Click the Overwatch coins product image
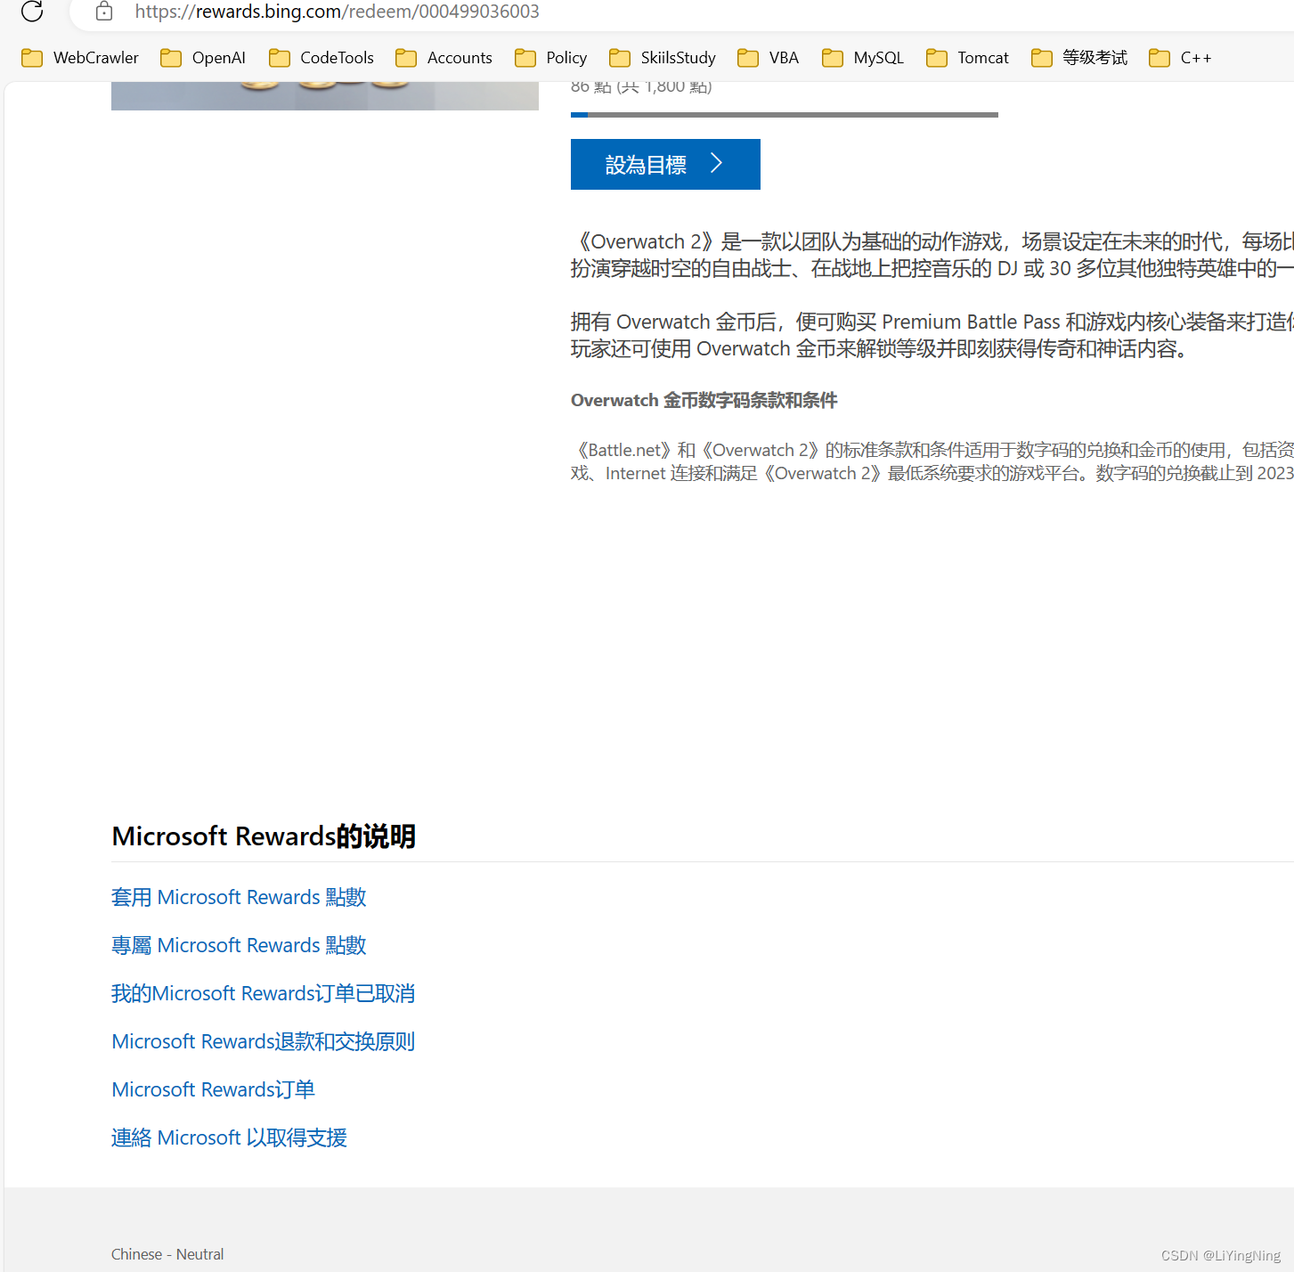Screen dimensions: 1294x1272 click(325, 95)
